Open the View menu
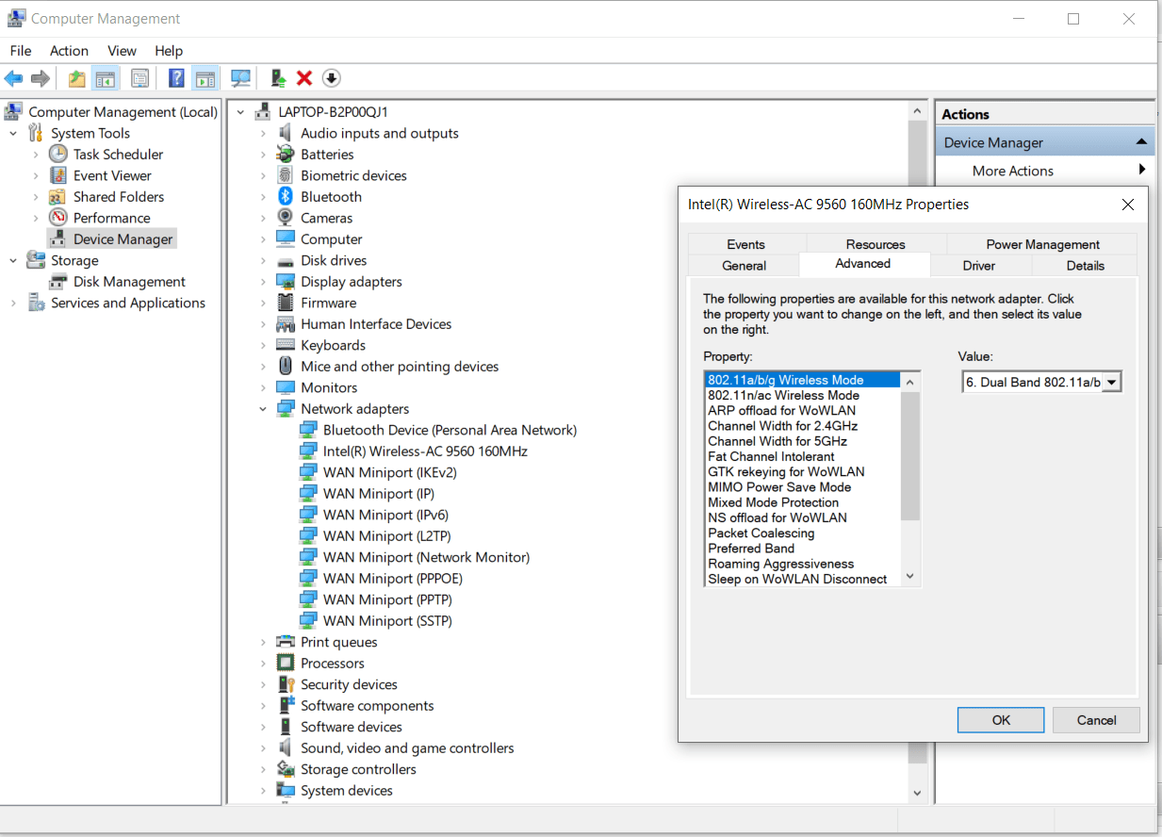Image resolution: width=1162 pixels, height=837 pixels. coord(122,51)
